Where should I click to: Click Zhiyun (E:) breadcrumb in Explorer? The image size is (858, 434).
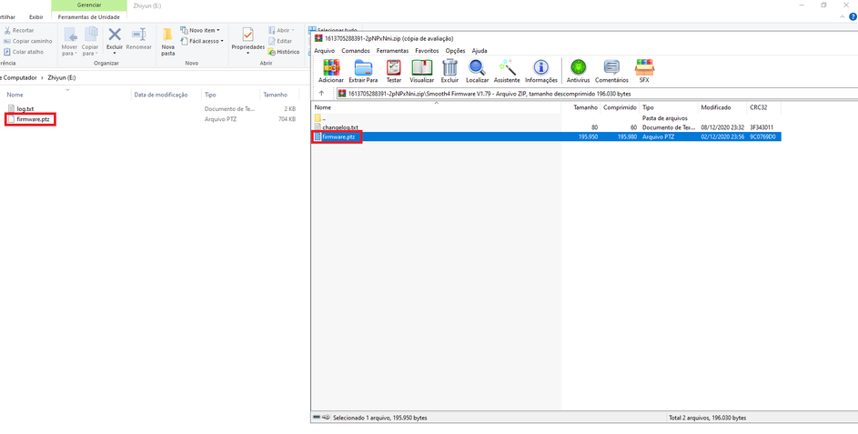click(x=62, y=77)
